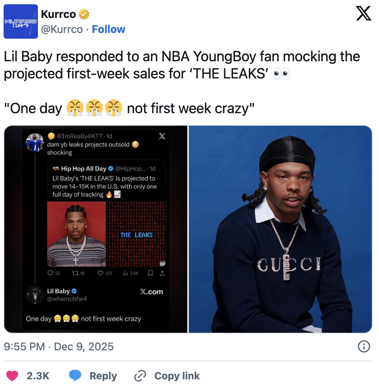Click the X logo in top right corner
The height and width of the screenshot is (389, 379).
coord(363,14)
